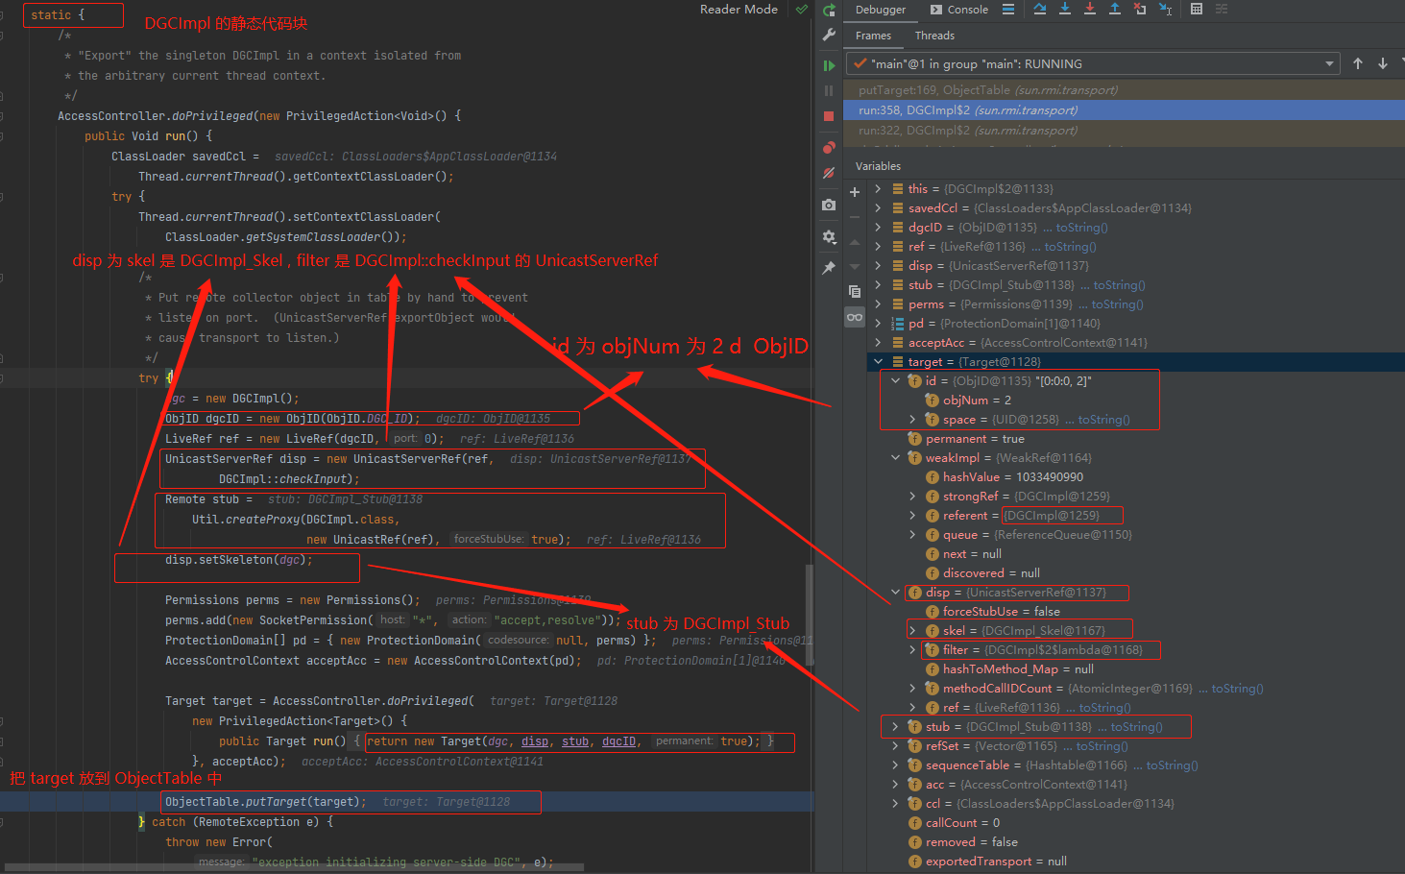Click the Run to Cursor icon
The width and height of the screenshot is (1405, 874).
coord(1165,10)
